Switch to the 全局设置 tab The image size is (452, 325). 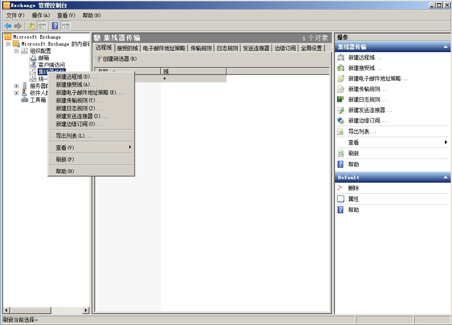tap(311, 48)
